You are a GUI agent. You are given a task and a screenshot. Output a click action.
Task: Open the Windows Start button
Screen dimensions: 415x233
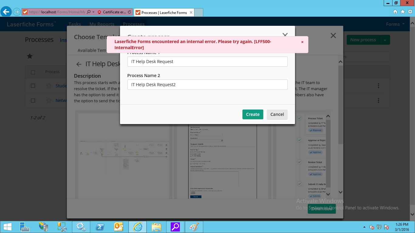click(7, 227)
